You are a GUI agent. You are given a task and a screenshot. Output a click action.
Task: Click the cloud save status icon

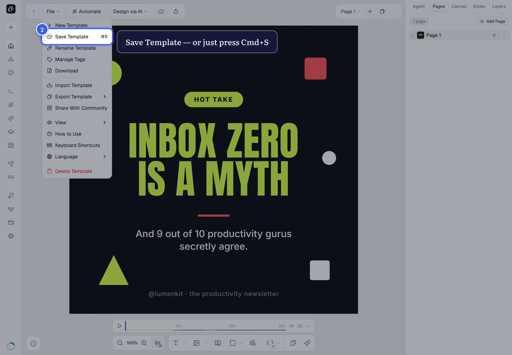pyautogui.click(x=161, y=12)
